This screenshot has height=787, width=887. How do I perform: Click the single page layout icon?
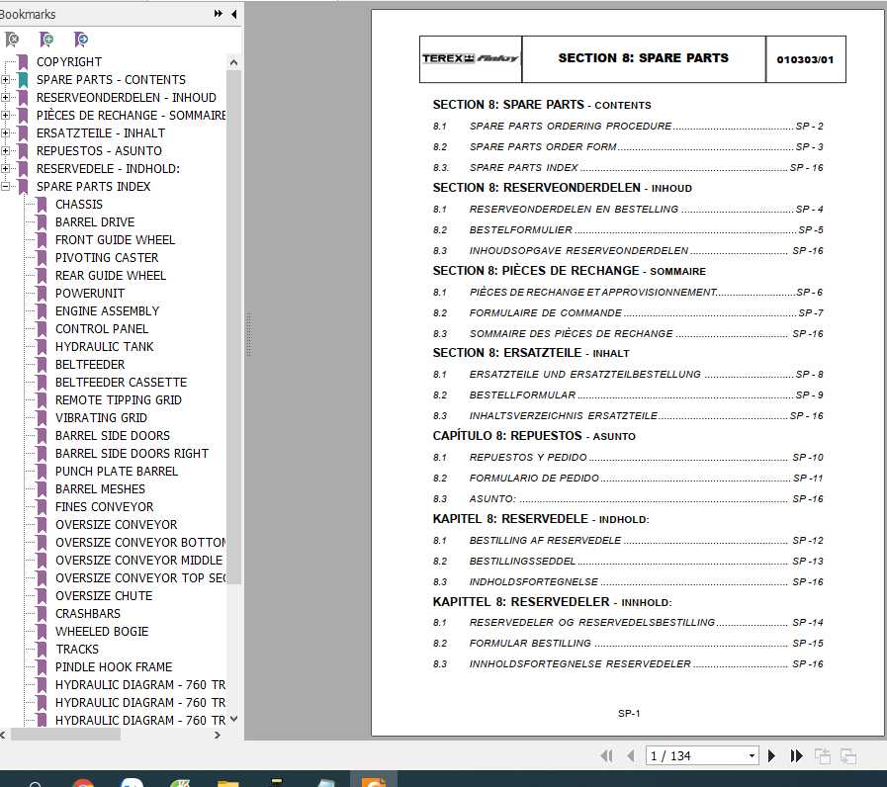point(823,756)
